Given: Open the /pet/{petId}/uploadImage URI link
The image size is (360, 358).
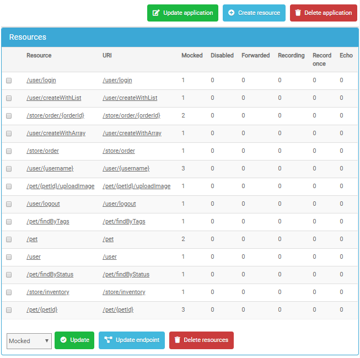Looking at the screenshot, I should pyautogui.click(x=137, y=186).
